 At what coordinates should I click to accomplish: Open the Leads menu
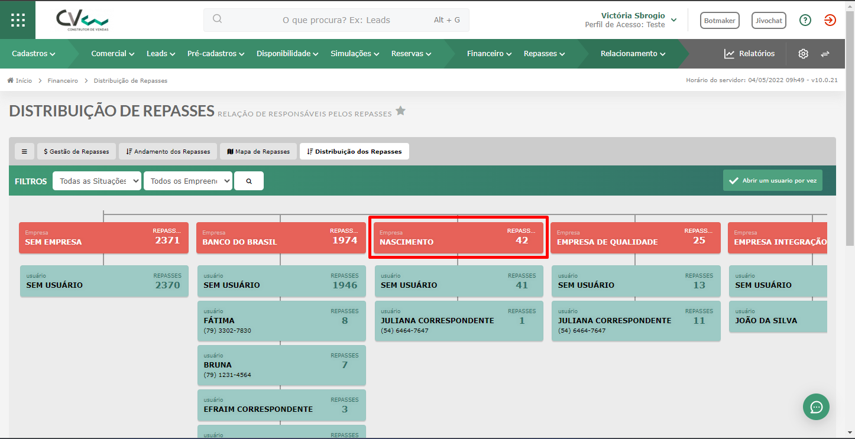161,54
